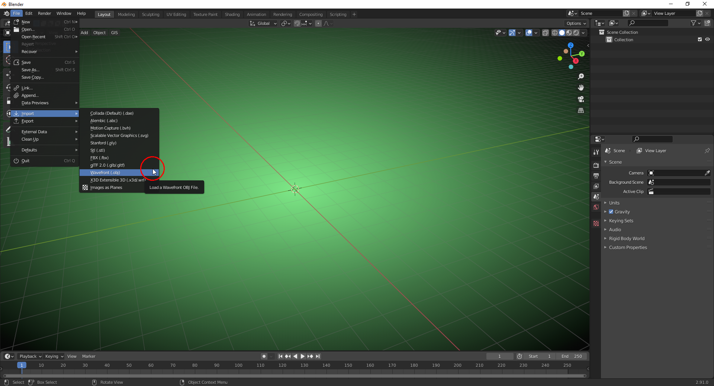
Task: Open the Options dropdown in the header
Action: click(575, 23)
